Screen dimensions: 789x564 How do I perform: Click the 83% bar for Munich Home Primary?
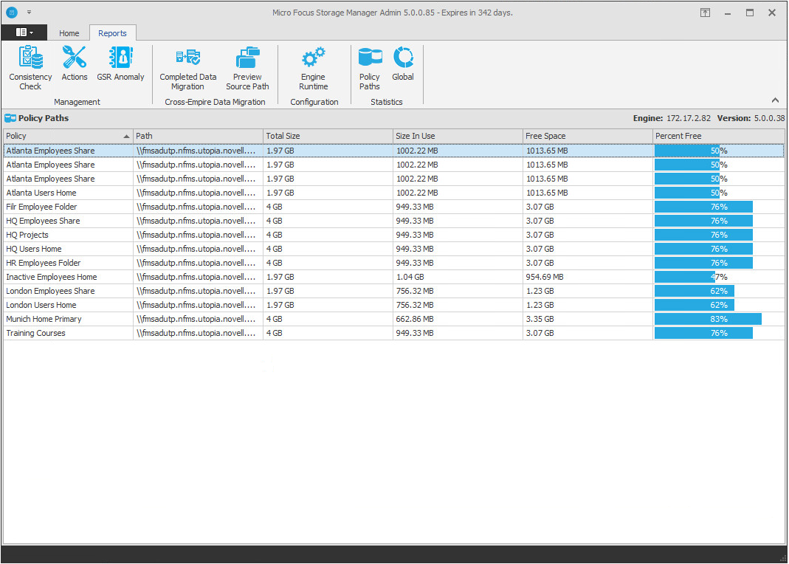pyautogui.click(x=708, y=319)
